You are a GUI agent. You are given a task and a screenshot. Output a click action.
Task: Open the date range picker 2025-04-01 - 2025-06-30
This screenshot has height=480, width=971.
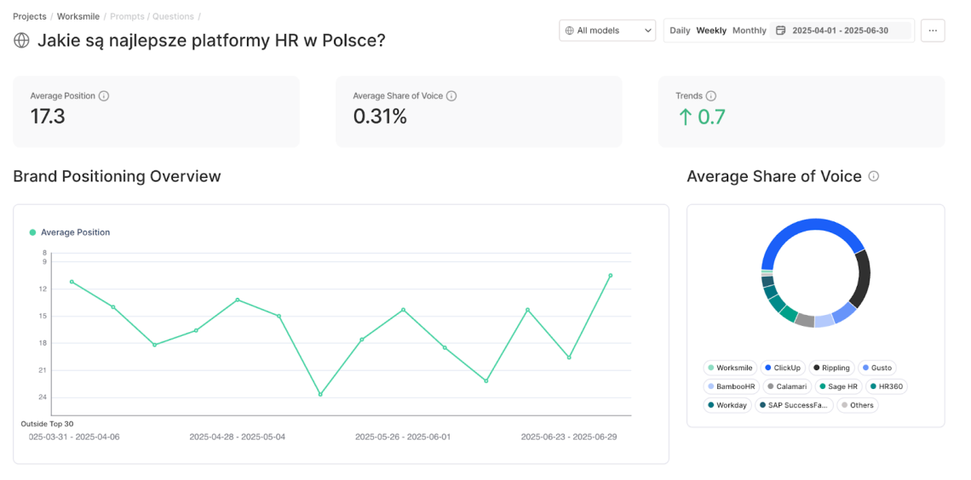pos(840,31)
